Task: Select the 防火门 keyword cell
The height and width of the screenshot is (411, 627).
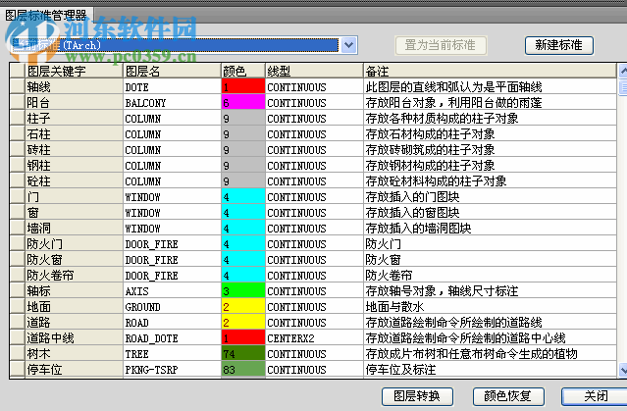Action: click(x=74, y=244)
